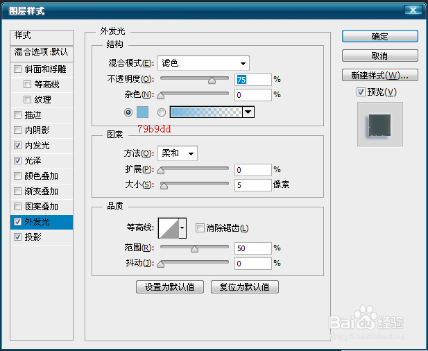428x351 pixels.
Task: Expand the 等高线 contour picker arrow
Action: pyautogui.click(x=182, y=228)
